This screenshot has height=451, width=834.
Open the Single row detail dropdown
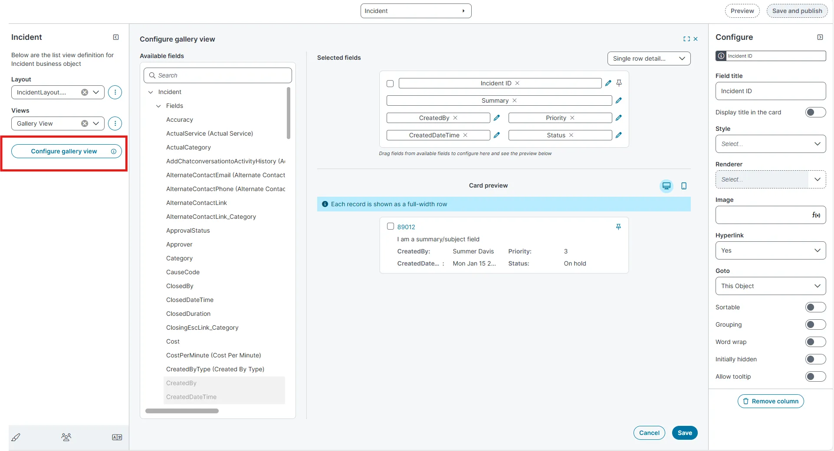coord(649,58)
